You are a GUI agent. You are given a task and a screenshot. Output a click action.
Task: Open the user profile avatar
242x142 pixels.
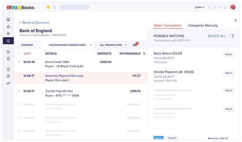pyautogui.click(x=233, y=7)
